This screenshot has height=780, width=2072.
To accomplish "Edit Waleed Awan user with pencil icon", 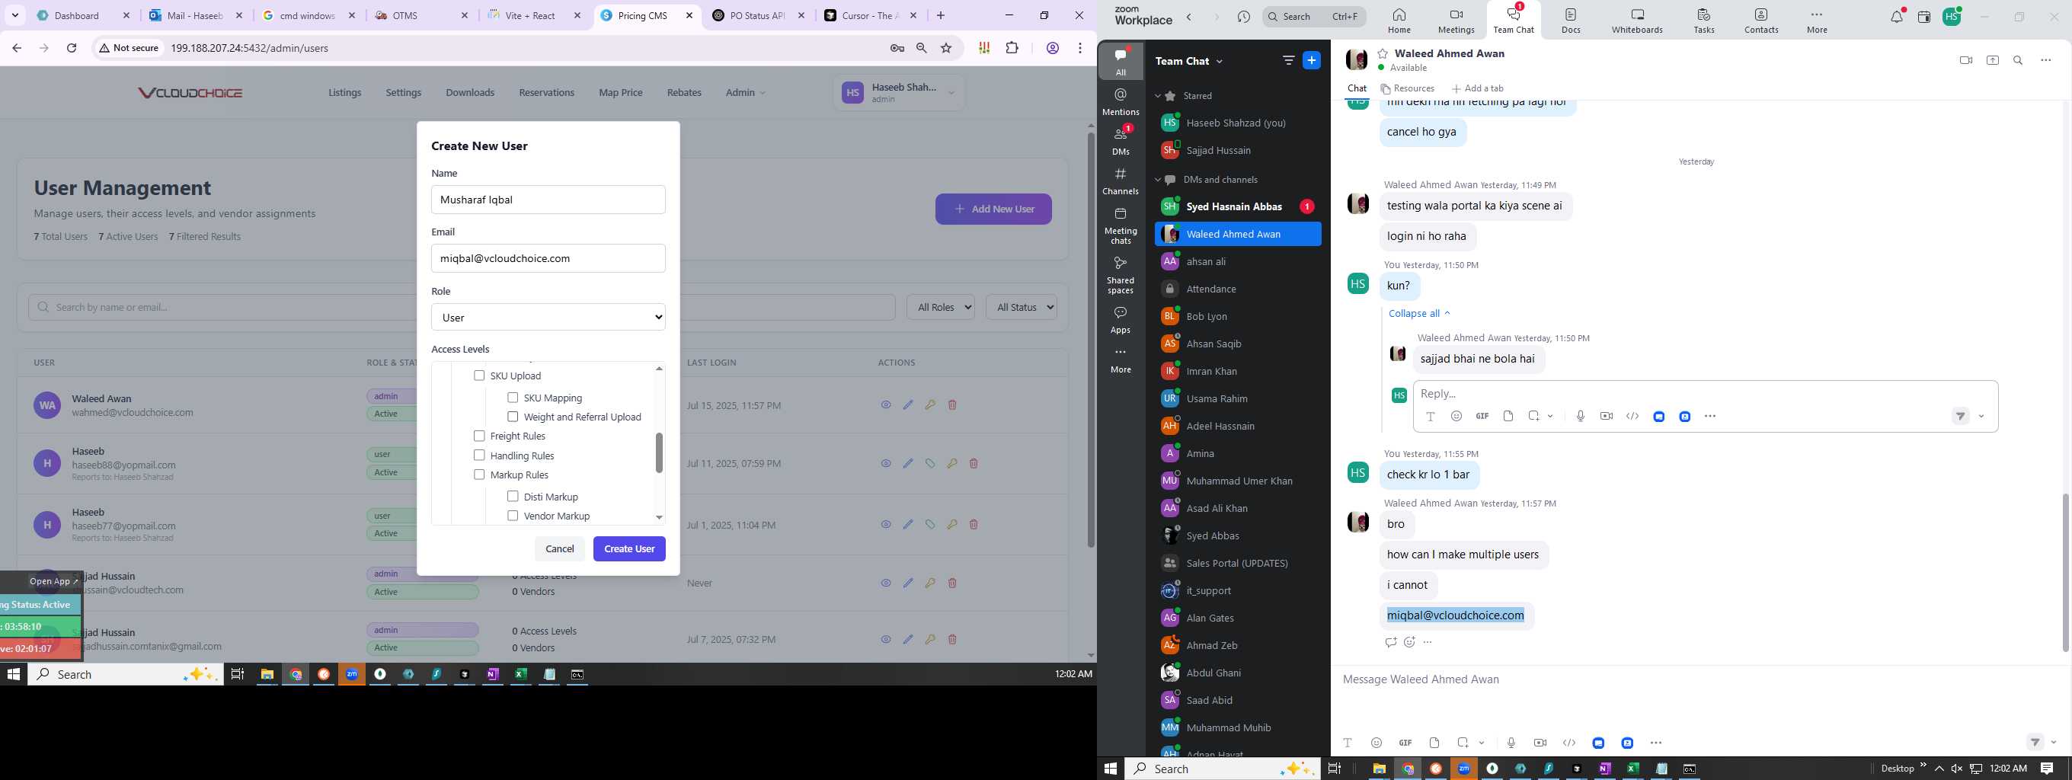I will click(x=908, y=404).
